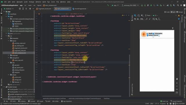Viewport: 186px width, 105px height.
Task: Zoom out the design preview minus icon
Action: (x=177, y=86)
